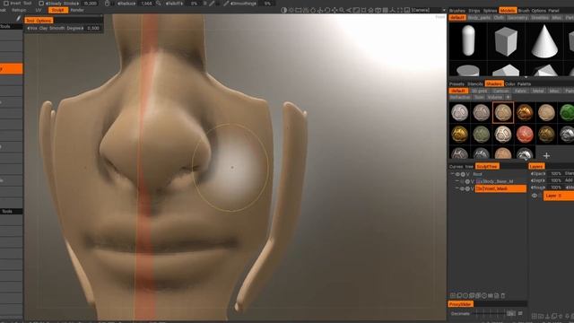Viewport: 574px width, 323px height.
Task: Switch to the UV room tab
Action: tap(39, 10)
